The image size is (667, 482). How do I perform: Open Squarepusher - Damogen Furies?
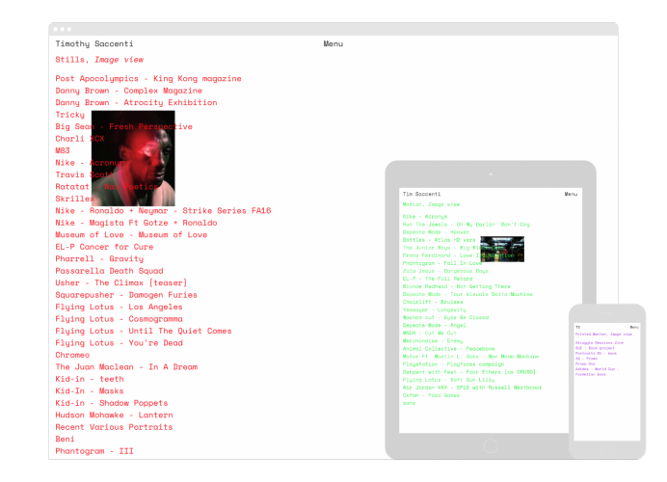[x=126, y=295]
